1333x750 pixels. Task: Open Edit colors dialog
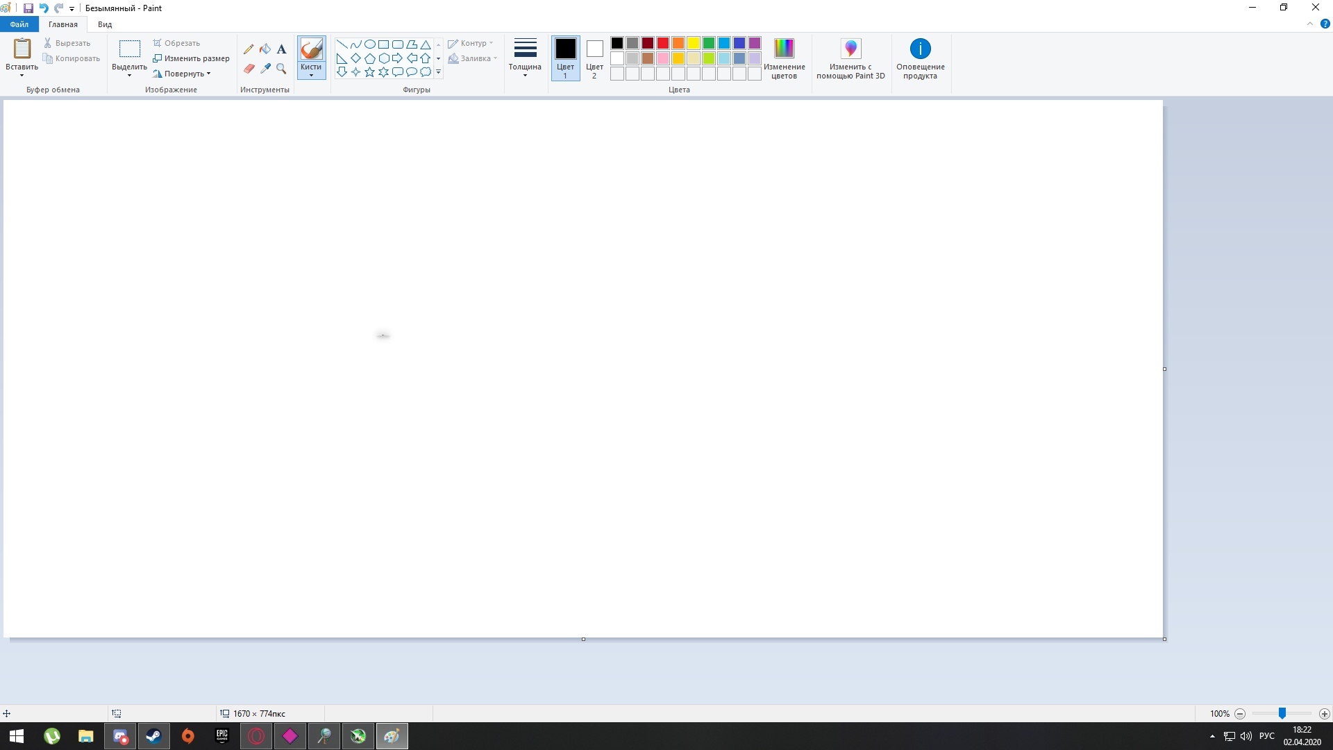(x=784, y=58)
